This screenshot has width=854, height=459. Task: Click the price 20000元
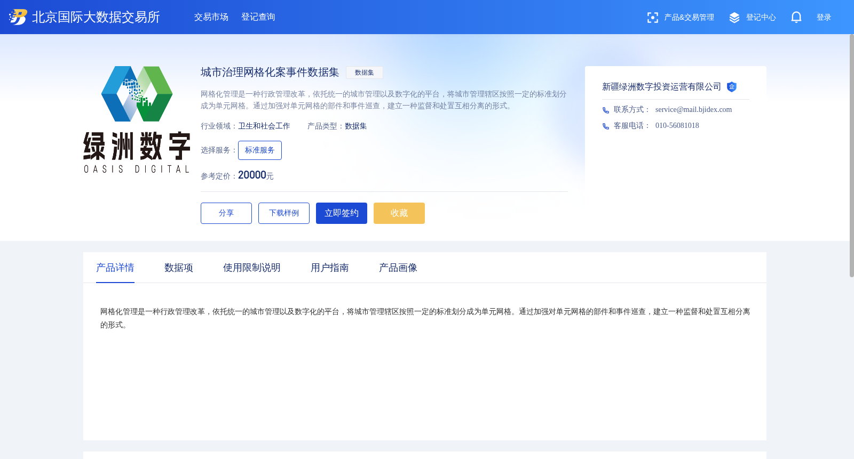(256, 175)
